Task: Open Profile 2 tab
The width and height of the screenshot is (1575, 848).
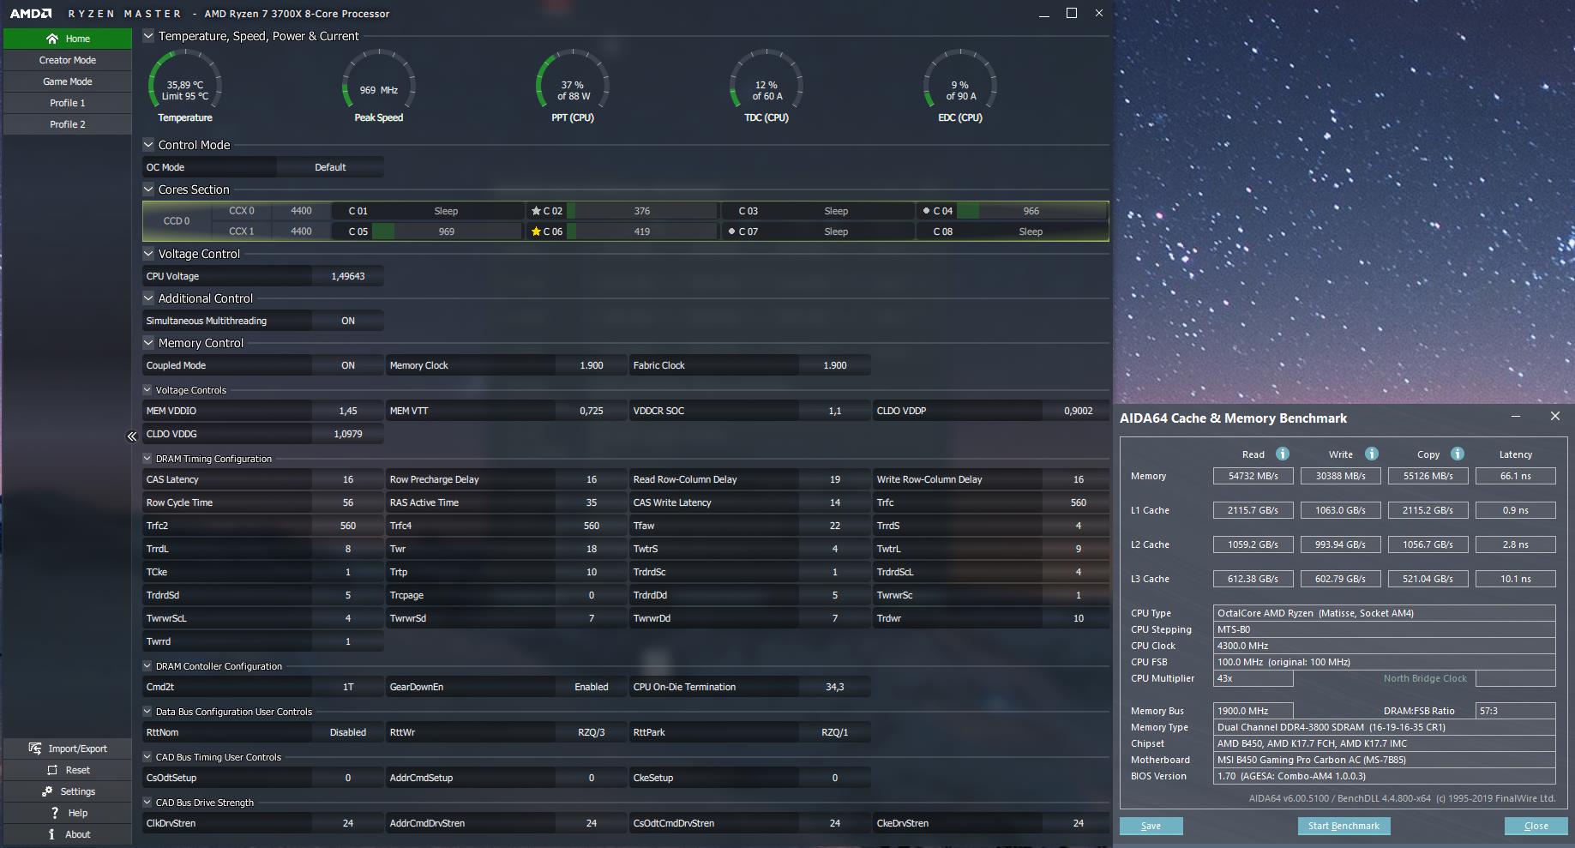Action: pos(68,124)
